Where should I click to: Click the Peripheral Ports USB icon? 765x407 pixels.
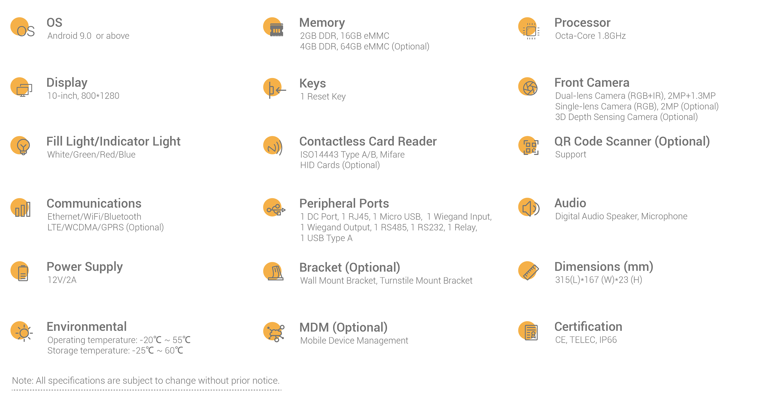[x=274, y=207]
